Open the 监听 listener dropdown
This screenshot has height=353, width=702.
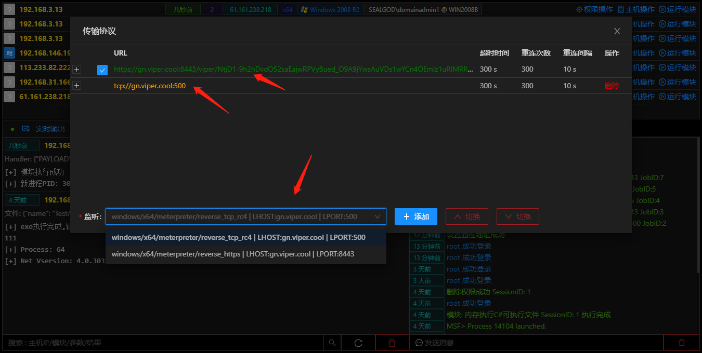pyautogui.click(x=246, y=216)
